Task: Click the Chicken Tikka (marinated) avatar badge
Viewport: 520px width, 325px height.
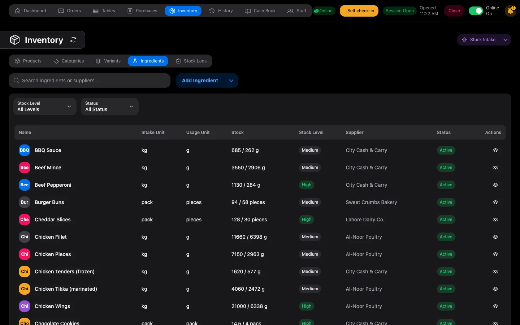Action: point(25,289)
